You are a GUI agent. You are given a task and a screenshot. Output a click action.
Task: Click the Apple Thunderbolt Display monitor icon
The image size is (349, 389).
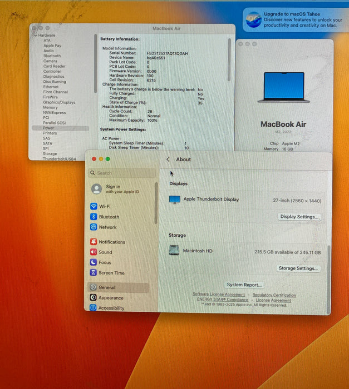175,200
